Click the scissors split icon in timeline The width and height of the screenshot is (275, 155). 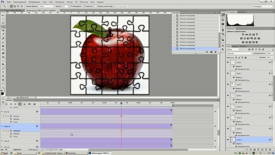(30, 104)
